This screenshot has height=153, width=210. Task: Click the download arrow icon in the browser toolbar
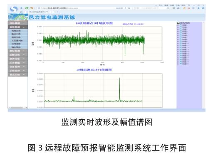click(x=198, y=8)
